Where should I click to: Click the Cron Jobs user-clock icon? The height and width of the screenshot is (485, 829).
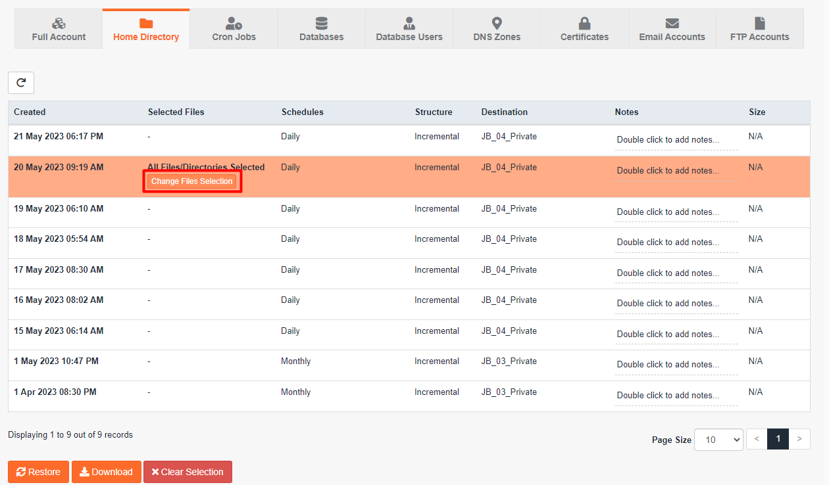[234, 24]
